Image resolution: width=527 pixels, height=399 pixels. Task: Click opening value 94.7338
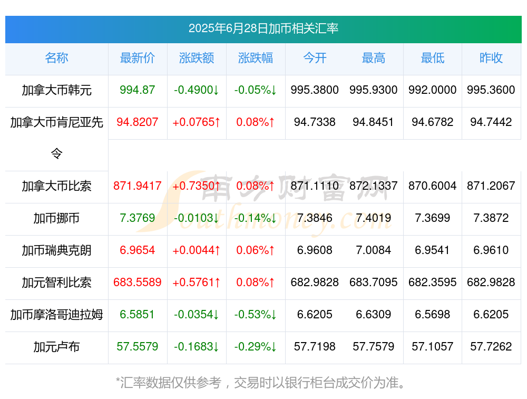[x=315, y=122]
